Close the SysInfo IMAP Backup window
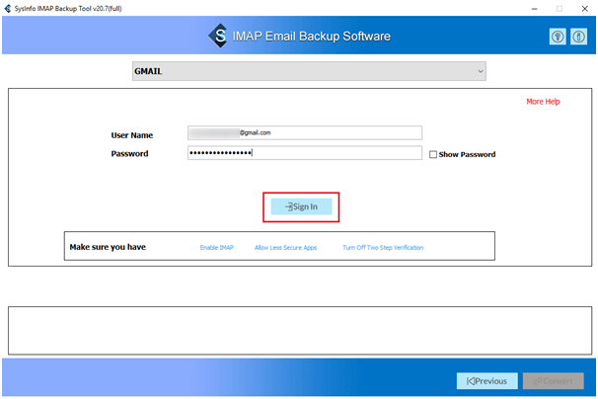This screenshot has height=399, width=598. (x=584, y=9)
